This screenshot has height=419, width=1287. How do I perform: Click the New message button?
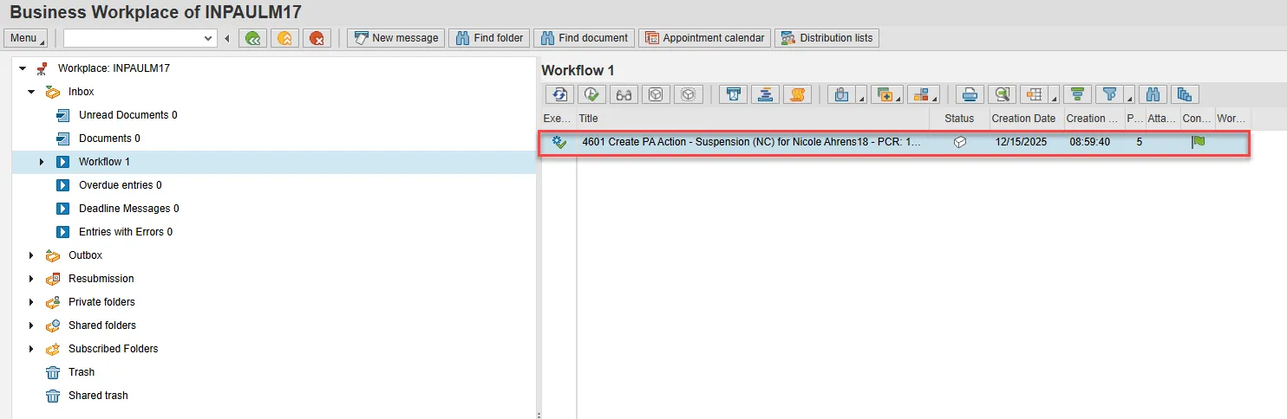395,38
